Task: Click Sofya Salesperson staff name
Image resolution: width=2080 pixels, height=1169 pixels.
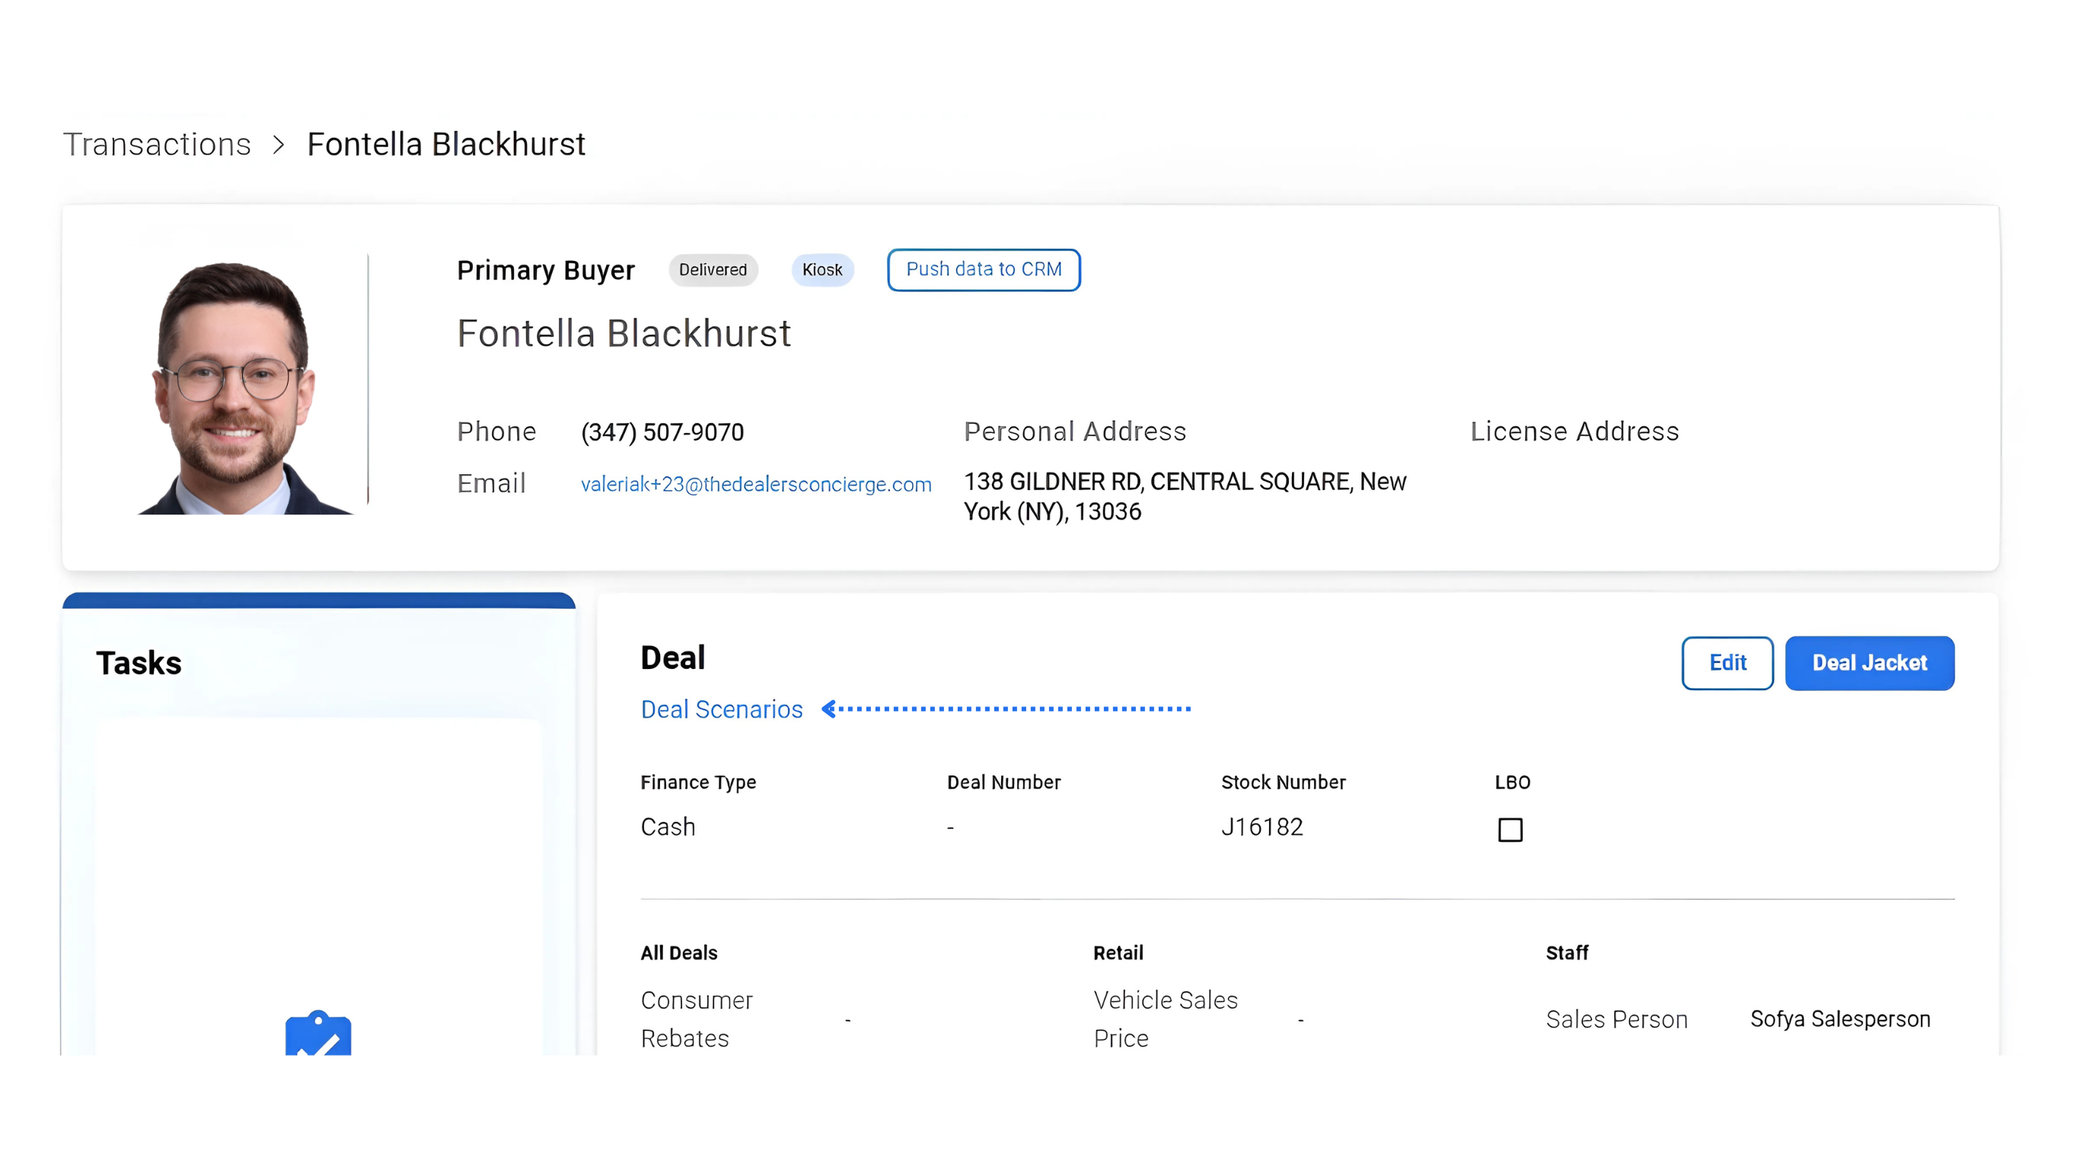Action: click(x=1839, y=1020)
